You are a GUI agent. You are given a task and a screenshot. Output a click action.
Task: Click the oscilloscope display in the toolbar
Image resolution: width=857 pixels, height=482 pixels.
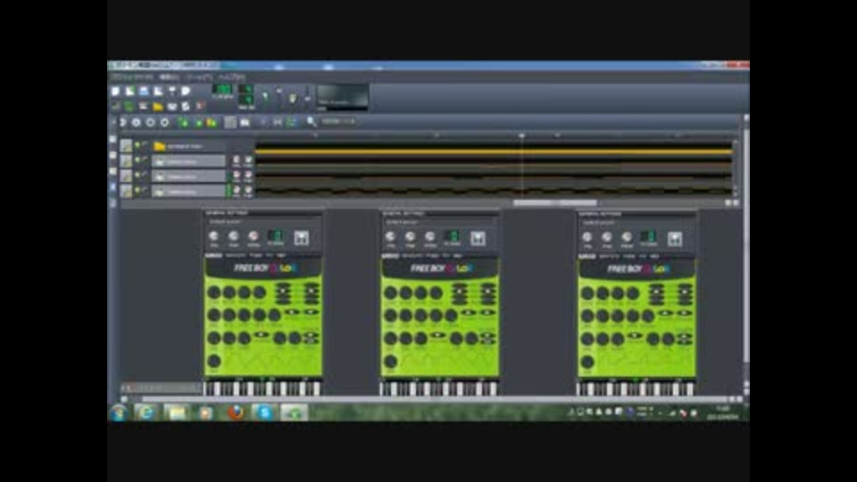coord(342,96)
